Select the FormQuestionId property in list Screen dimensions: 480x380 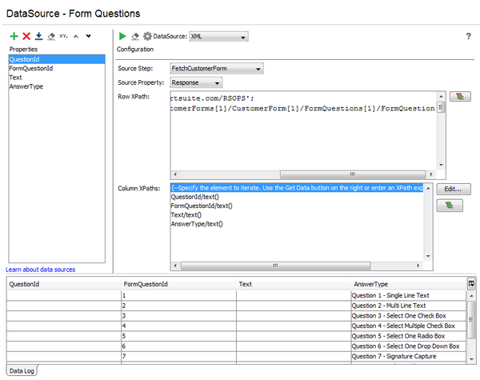(x=31, y=68)
